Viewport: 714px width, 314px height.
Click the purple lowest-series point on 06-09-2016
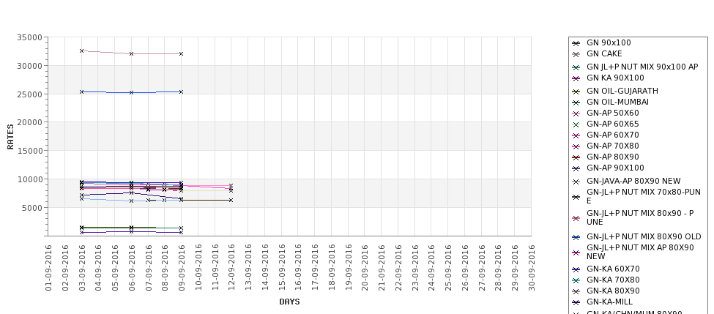131,231
